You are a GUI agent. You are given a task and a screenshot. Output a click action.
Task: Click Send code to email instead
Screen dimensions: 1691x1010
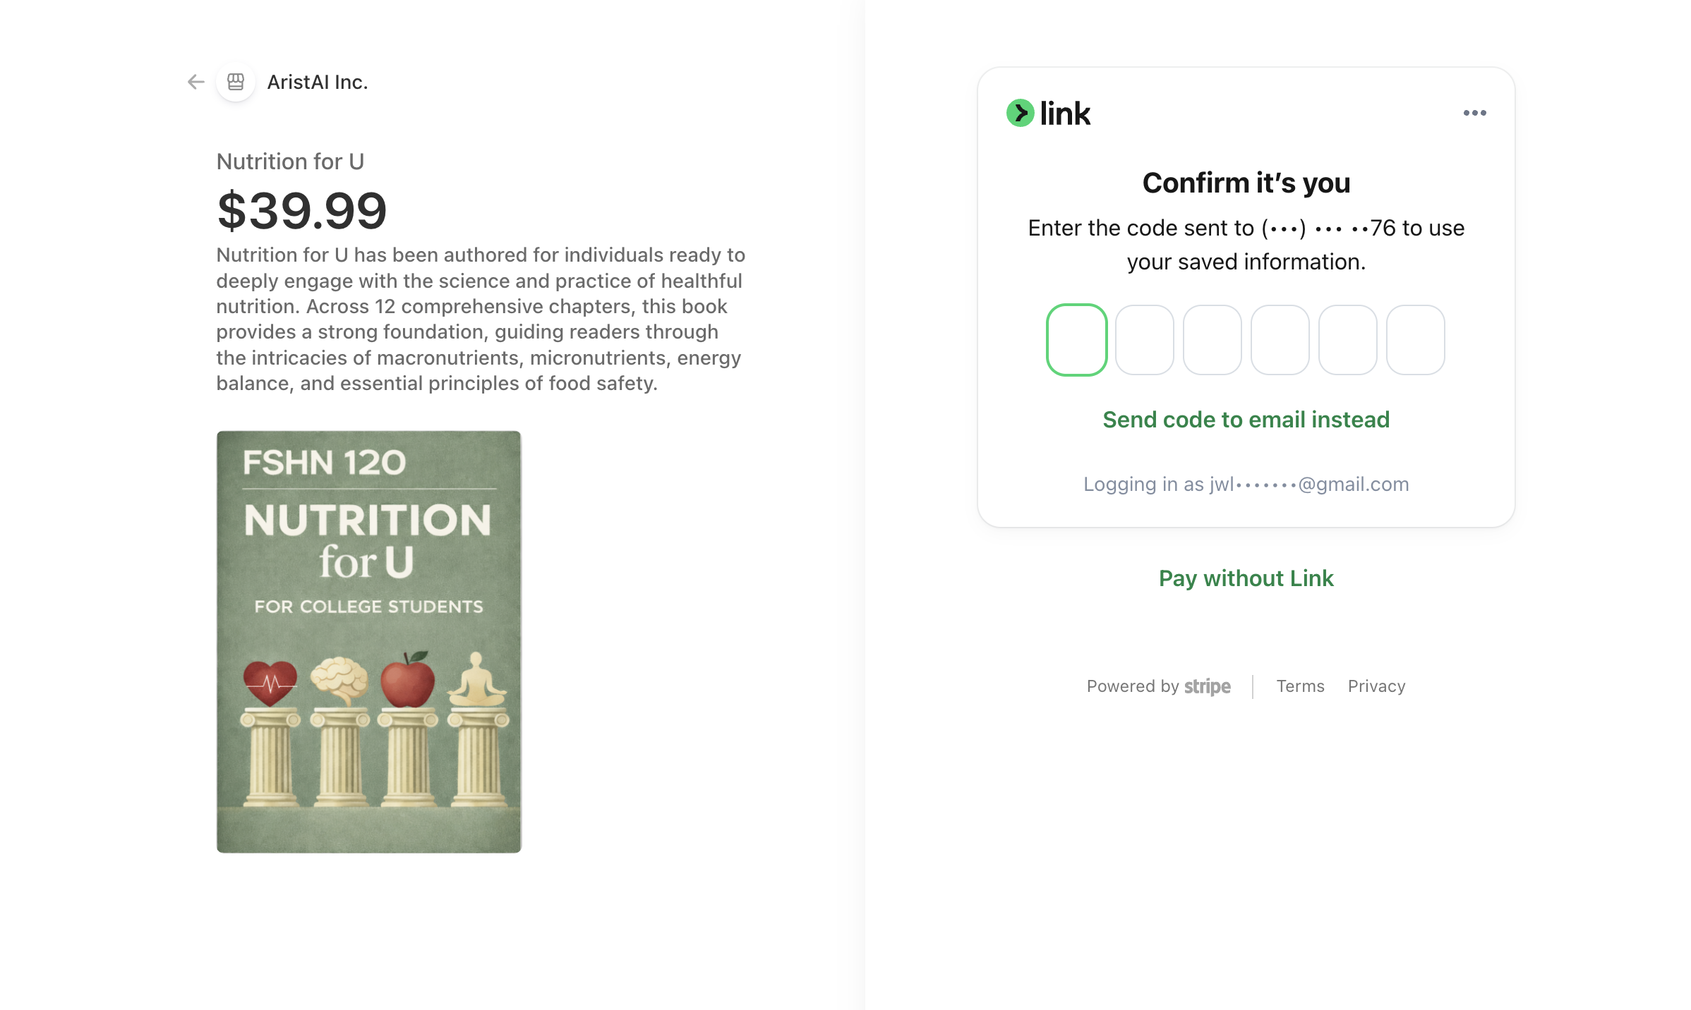click(1246, 419)
